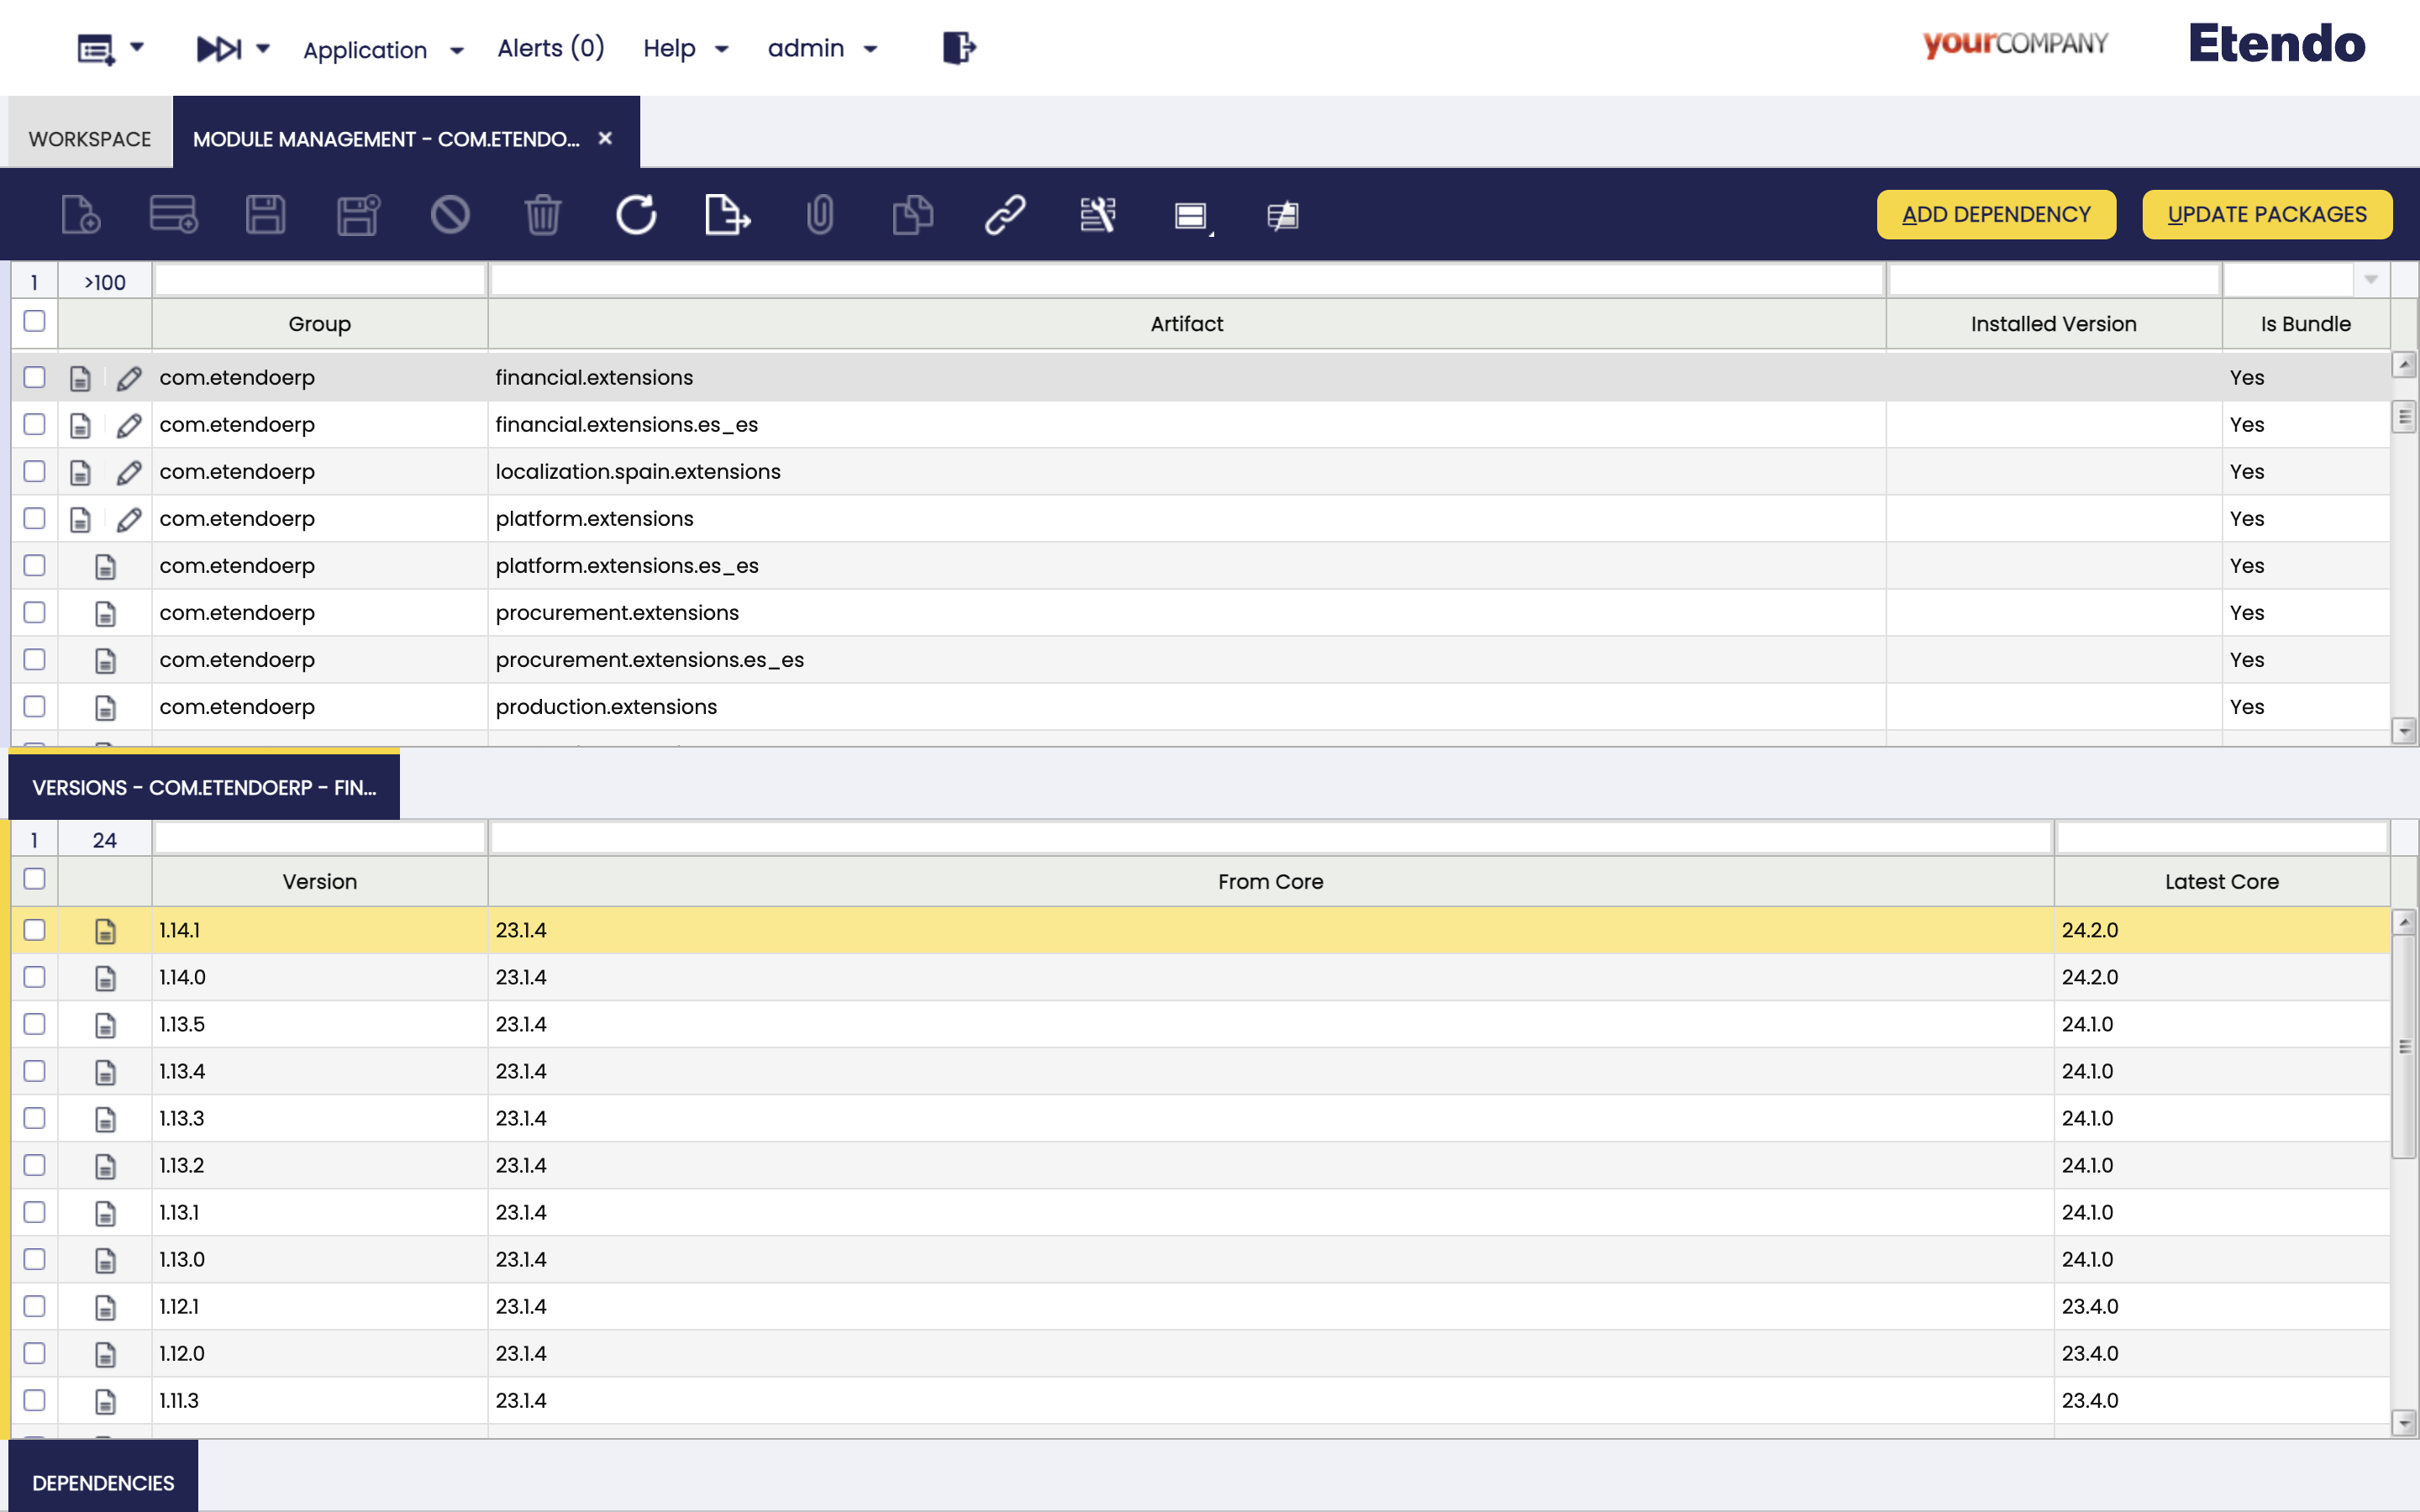Click the 1.13.4 version cell
The height and width of the screenshot is (1512, 2420).
coord(320,1072)
